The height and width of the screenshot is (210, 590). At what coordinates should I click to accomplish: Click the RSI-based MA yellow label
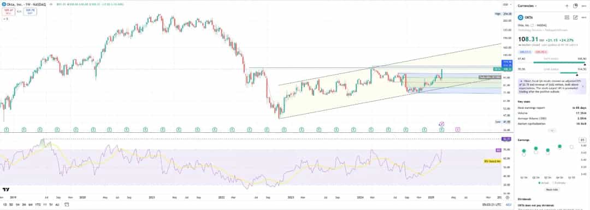pyautogui.click(x=493, y=161)
